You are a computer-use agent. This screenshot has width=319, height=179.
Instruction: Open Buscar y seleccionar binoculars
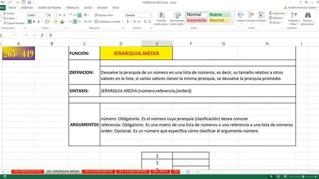[x=308, y=18]
